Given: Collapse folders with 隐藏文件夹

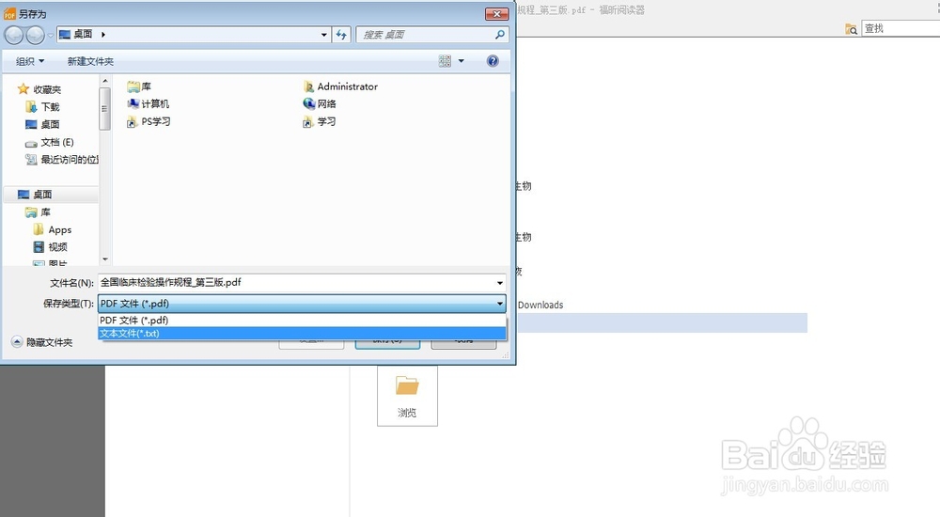Looking at the screenshot, I should (x=42, y=342).
